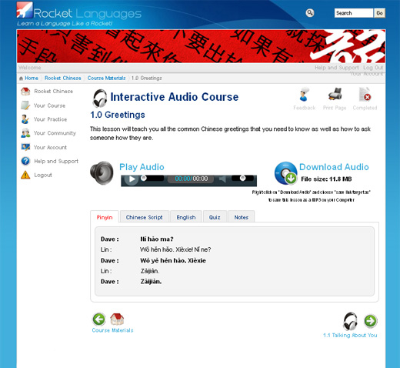Image resolution: width=400 pixels, height=368 pixels.
Task: Open Your Practice sidebar item
Action: 50,119
